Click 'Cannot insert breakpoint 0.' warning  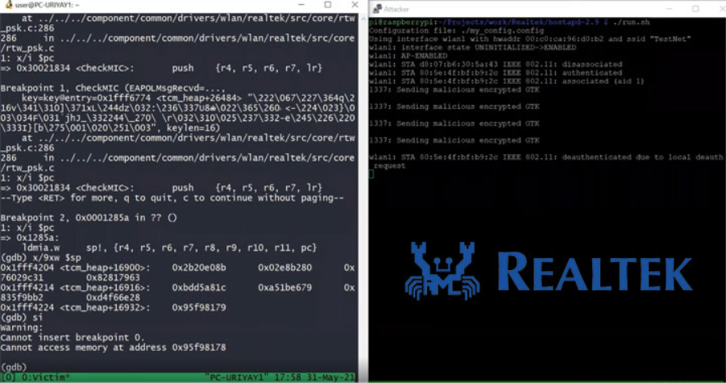(x=73, y=337)
